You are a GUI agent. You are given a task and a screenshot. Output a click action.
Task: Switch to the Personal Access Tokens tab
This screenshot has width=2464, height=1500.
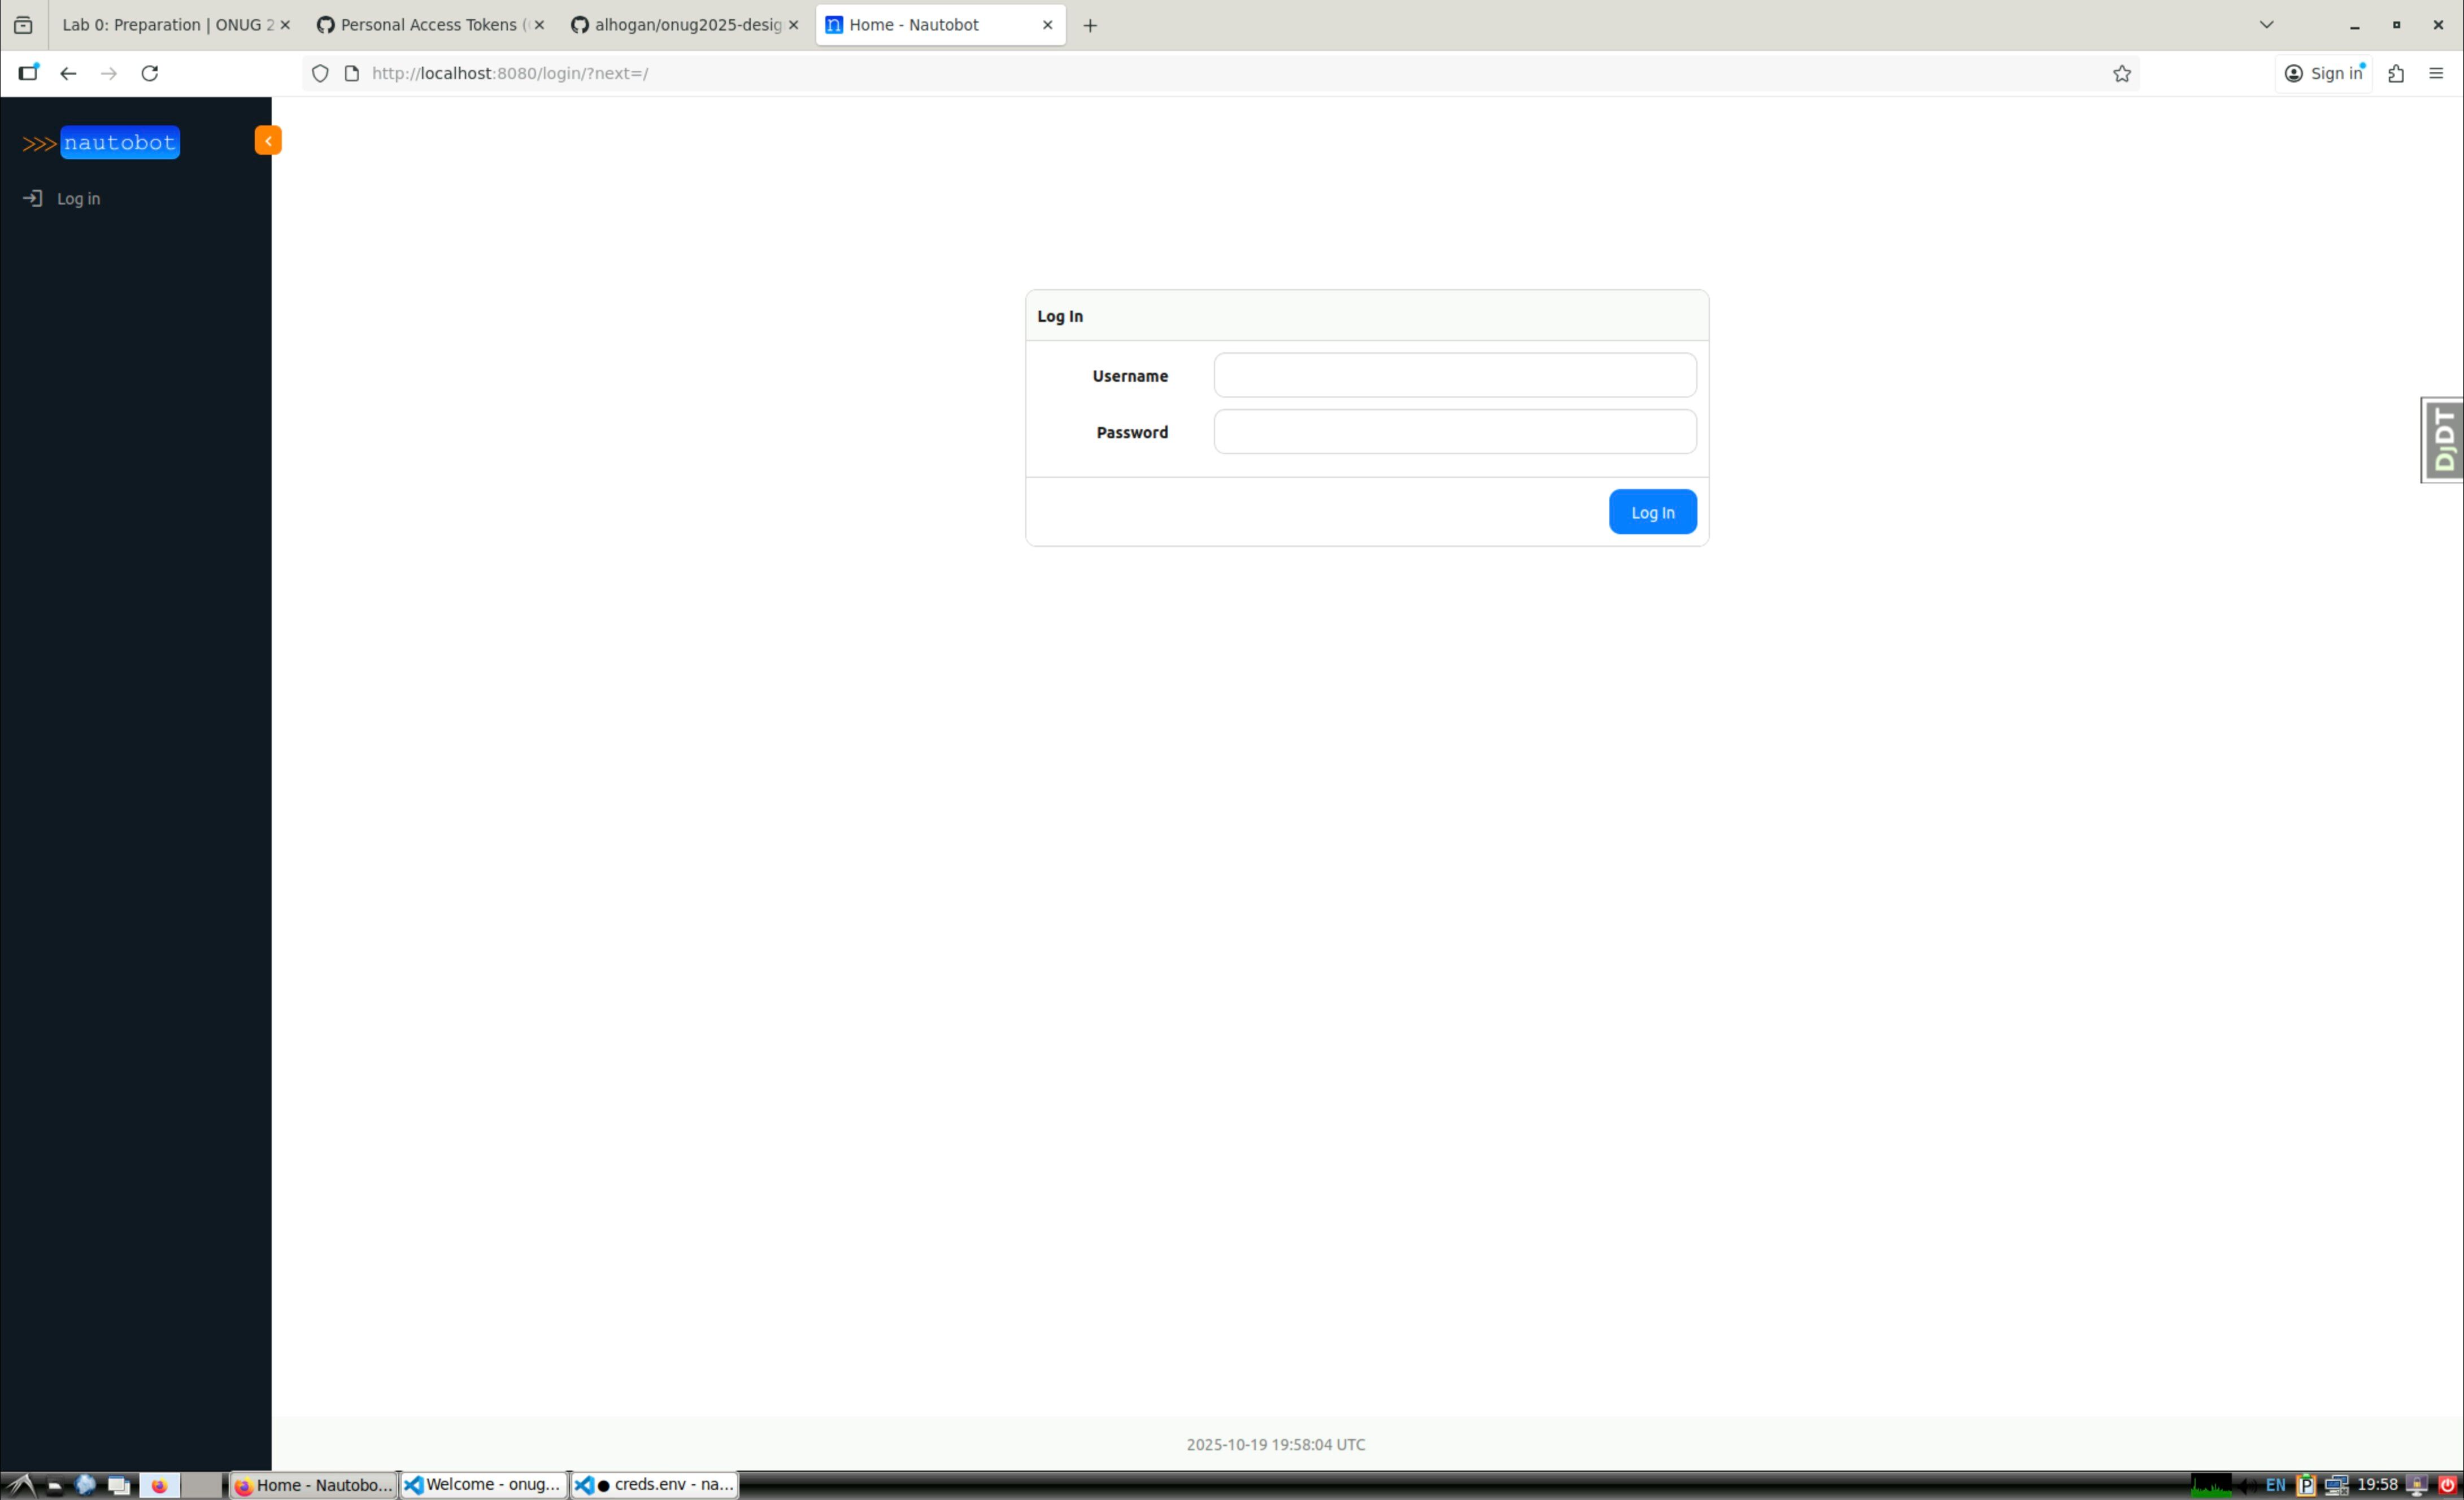pyautogui.click(x=427, y=25)
